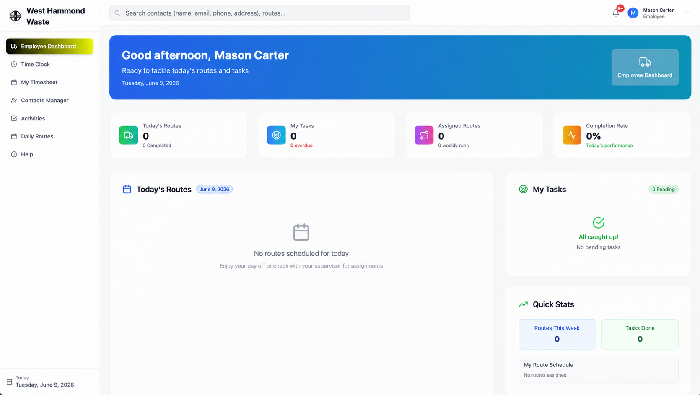Click the My Timesheet calendar icon

point(14,82)
